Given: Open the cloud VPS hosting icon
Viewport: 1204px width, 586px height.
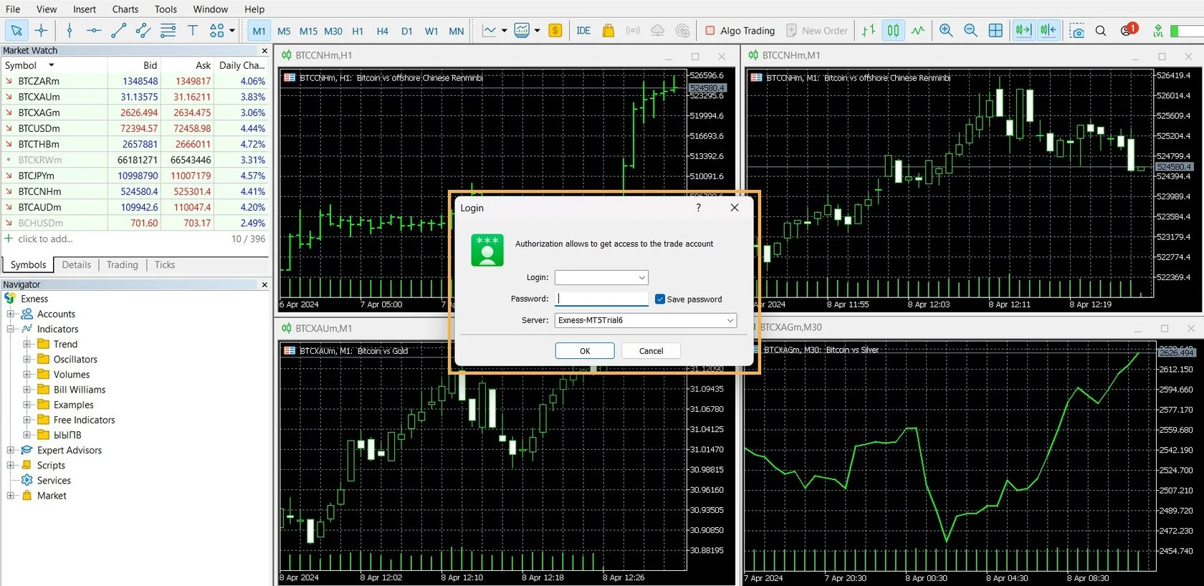Looking at the screenshot, I should click(657, 30).
